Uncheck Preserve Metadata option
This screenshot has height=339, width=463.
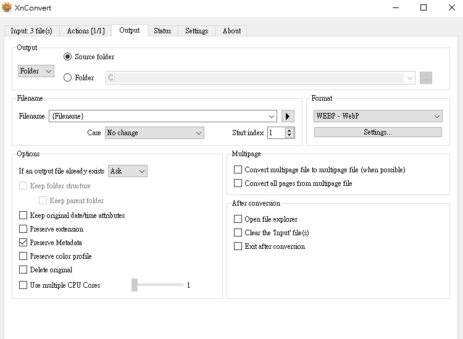[x=23, y=243]
